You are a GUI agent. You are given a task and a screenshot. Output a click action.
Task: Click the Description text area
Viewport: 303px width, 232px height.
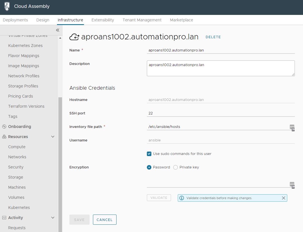coord(221,68)
